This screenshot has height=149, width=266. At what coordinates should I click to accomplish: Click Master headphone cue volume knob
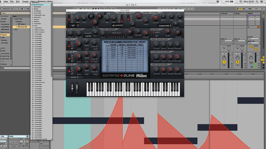(x=251, y=67)
